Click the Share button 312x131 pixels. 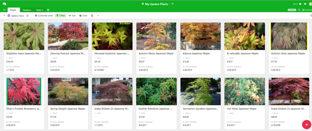[292, 10]
